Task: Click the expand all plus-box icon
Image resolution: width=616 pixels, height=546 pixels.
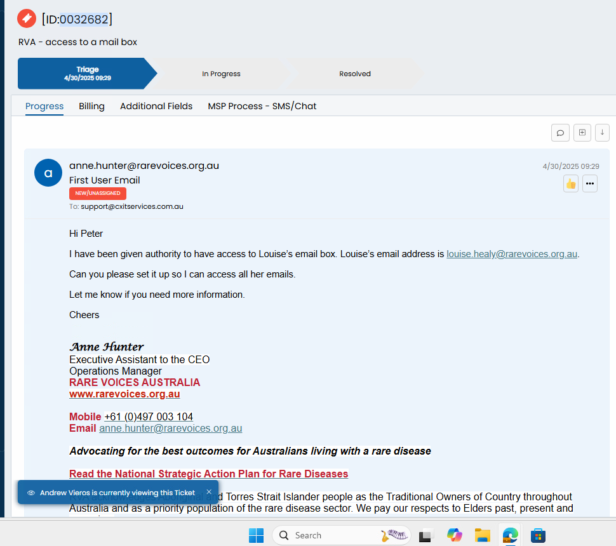Action: (x=582, y=133)
